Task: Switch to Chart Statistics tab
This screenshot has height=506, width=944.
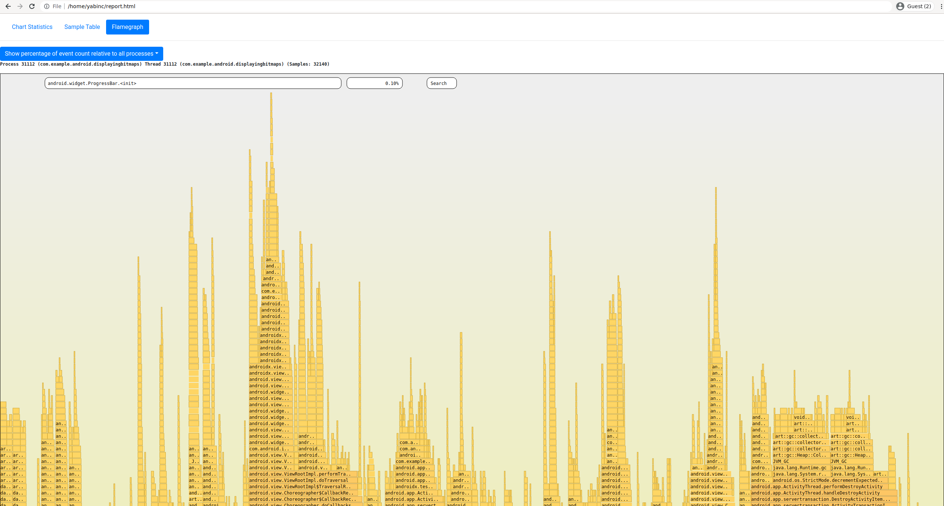Action: [x=32, y=27]
